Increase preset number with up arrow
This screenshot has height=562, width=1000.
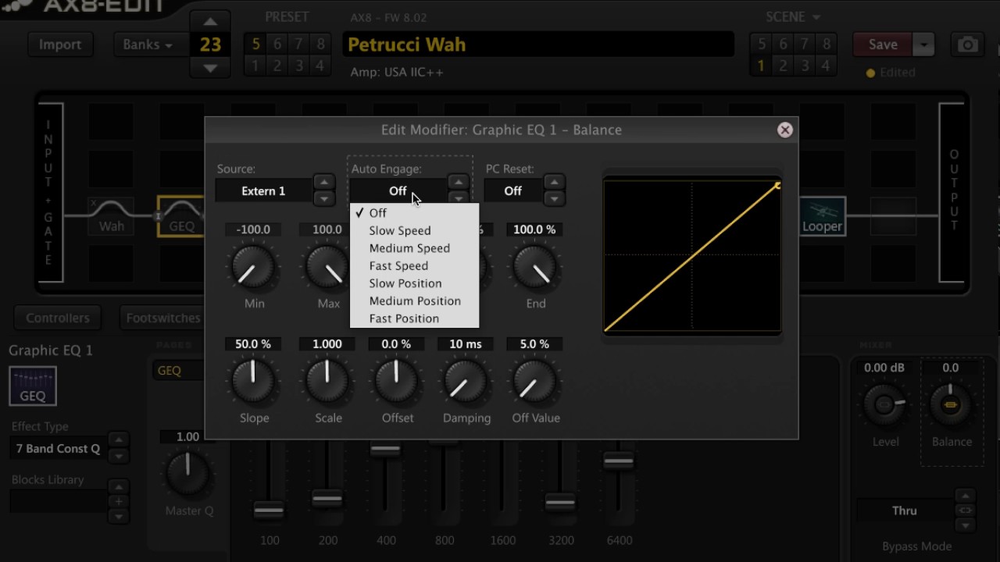210,21
